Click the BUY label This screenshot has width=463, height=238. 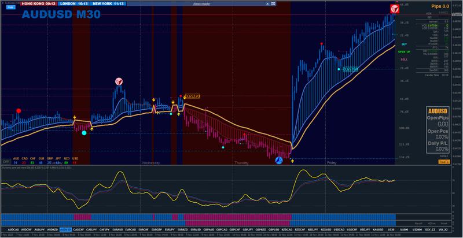pos(404,44)
